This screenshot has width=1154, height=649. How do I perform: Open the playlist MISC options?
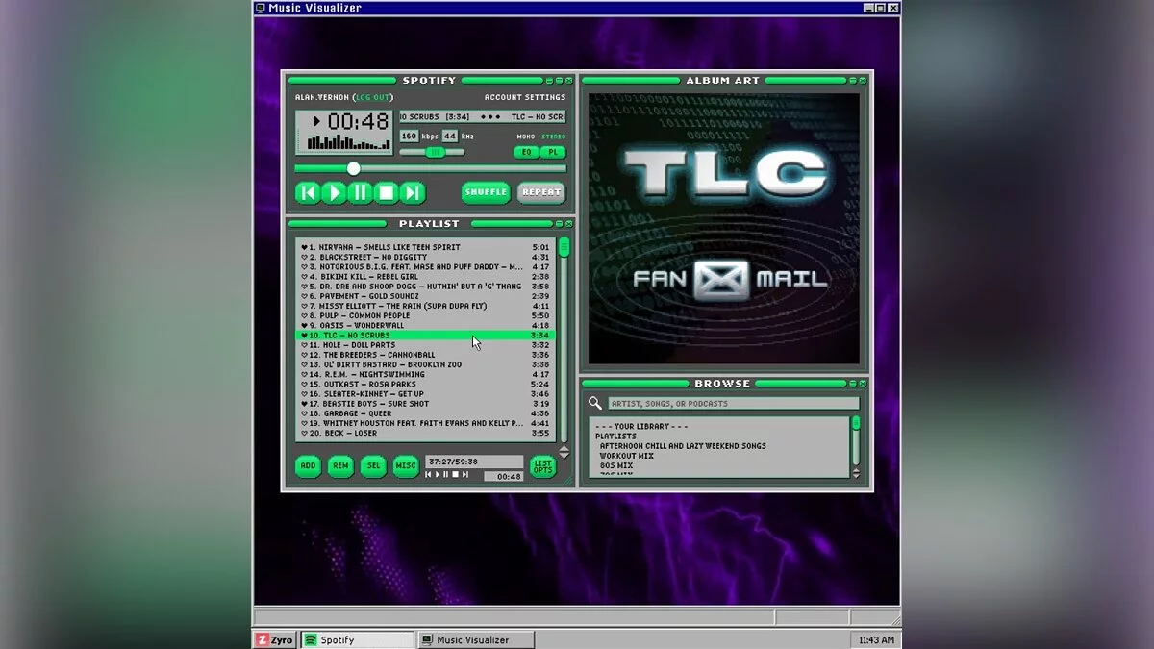click(406, 466)
